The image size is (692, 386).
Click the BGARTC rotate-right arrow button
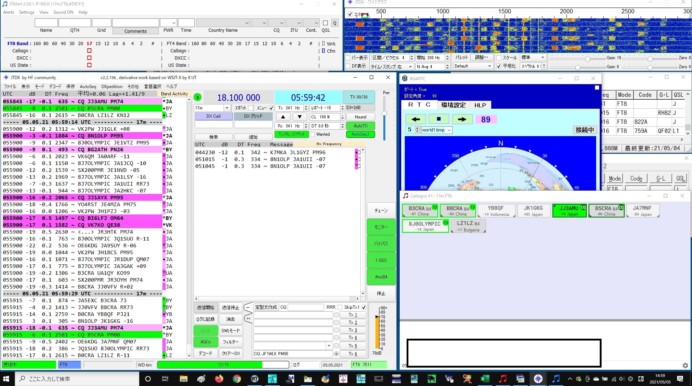462,119
